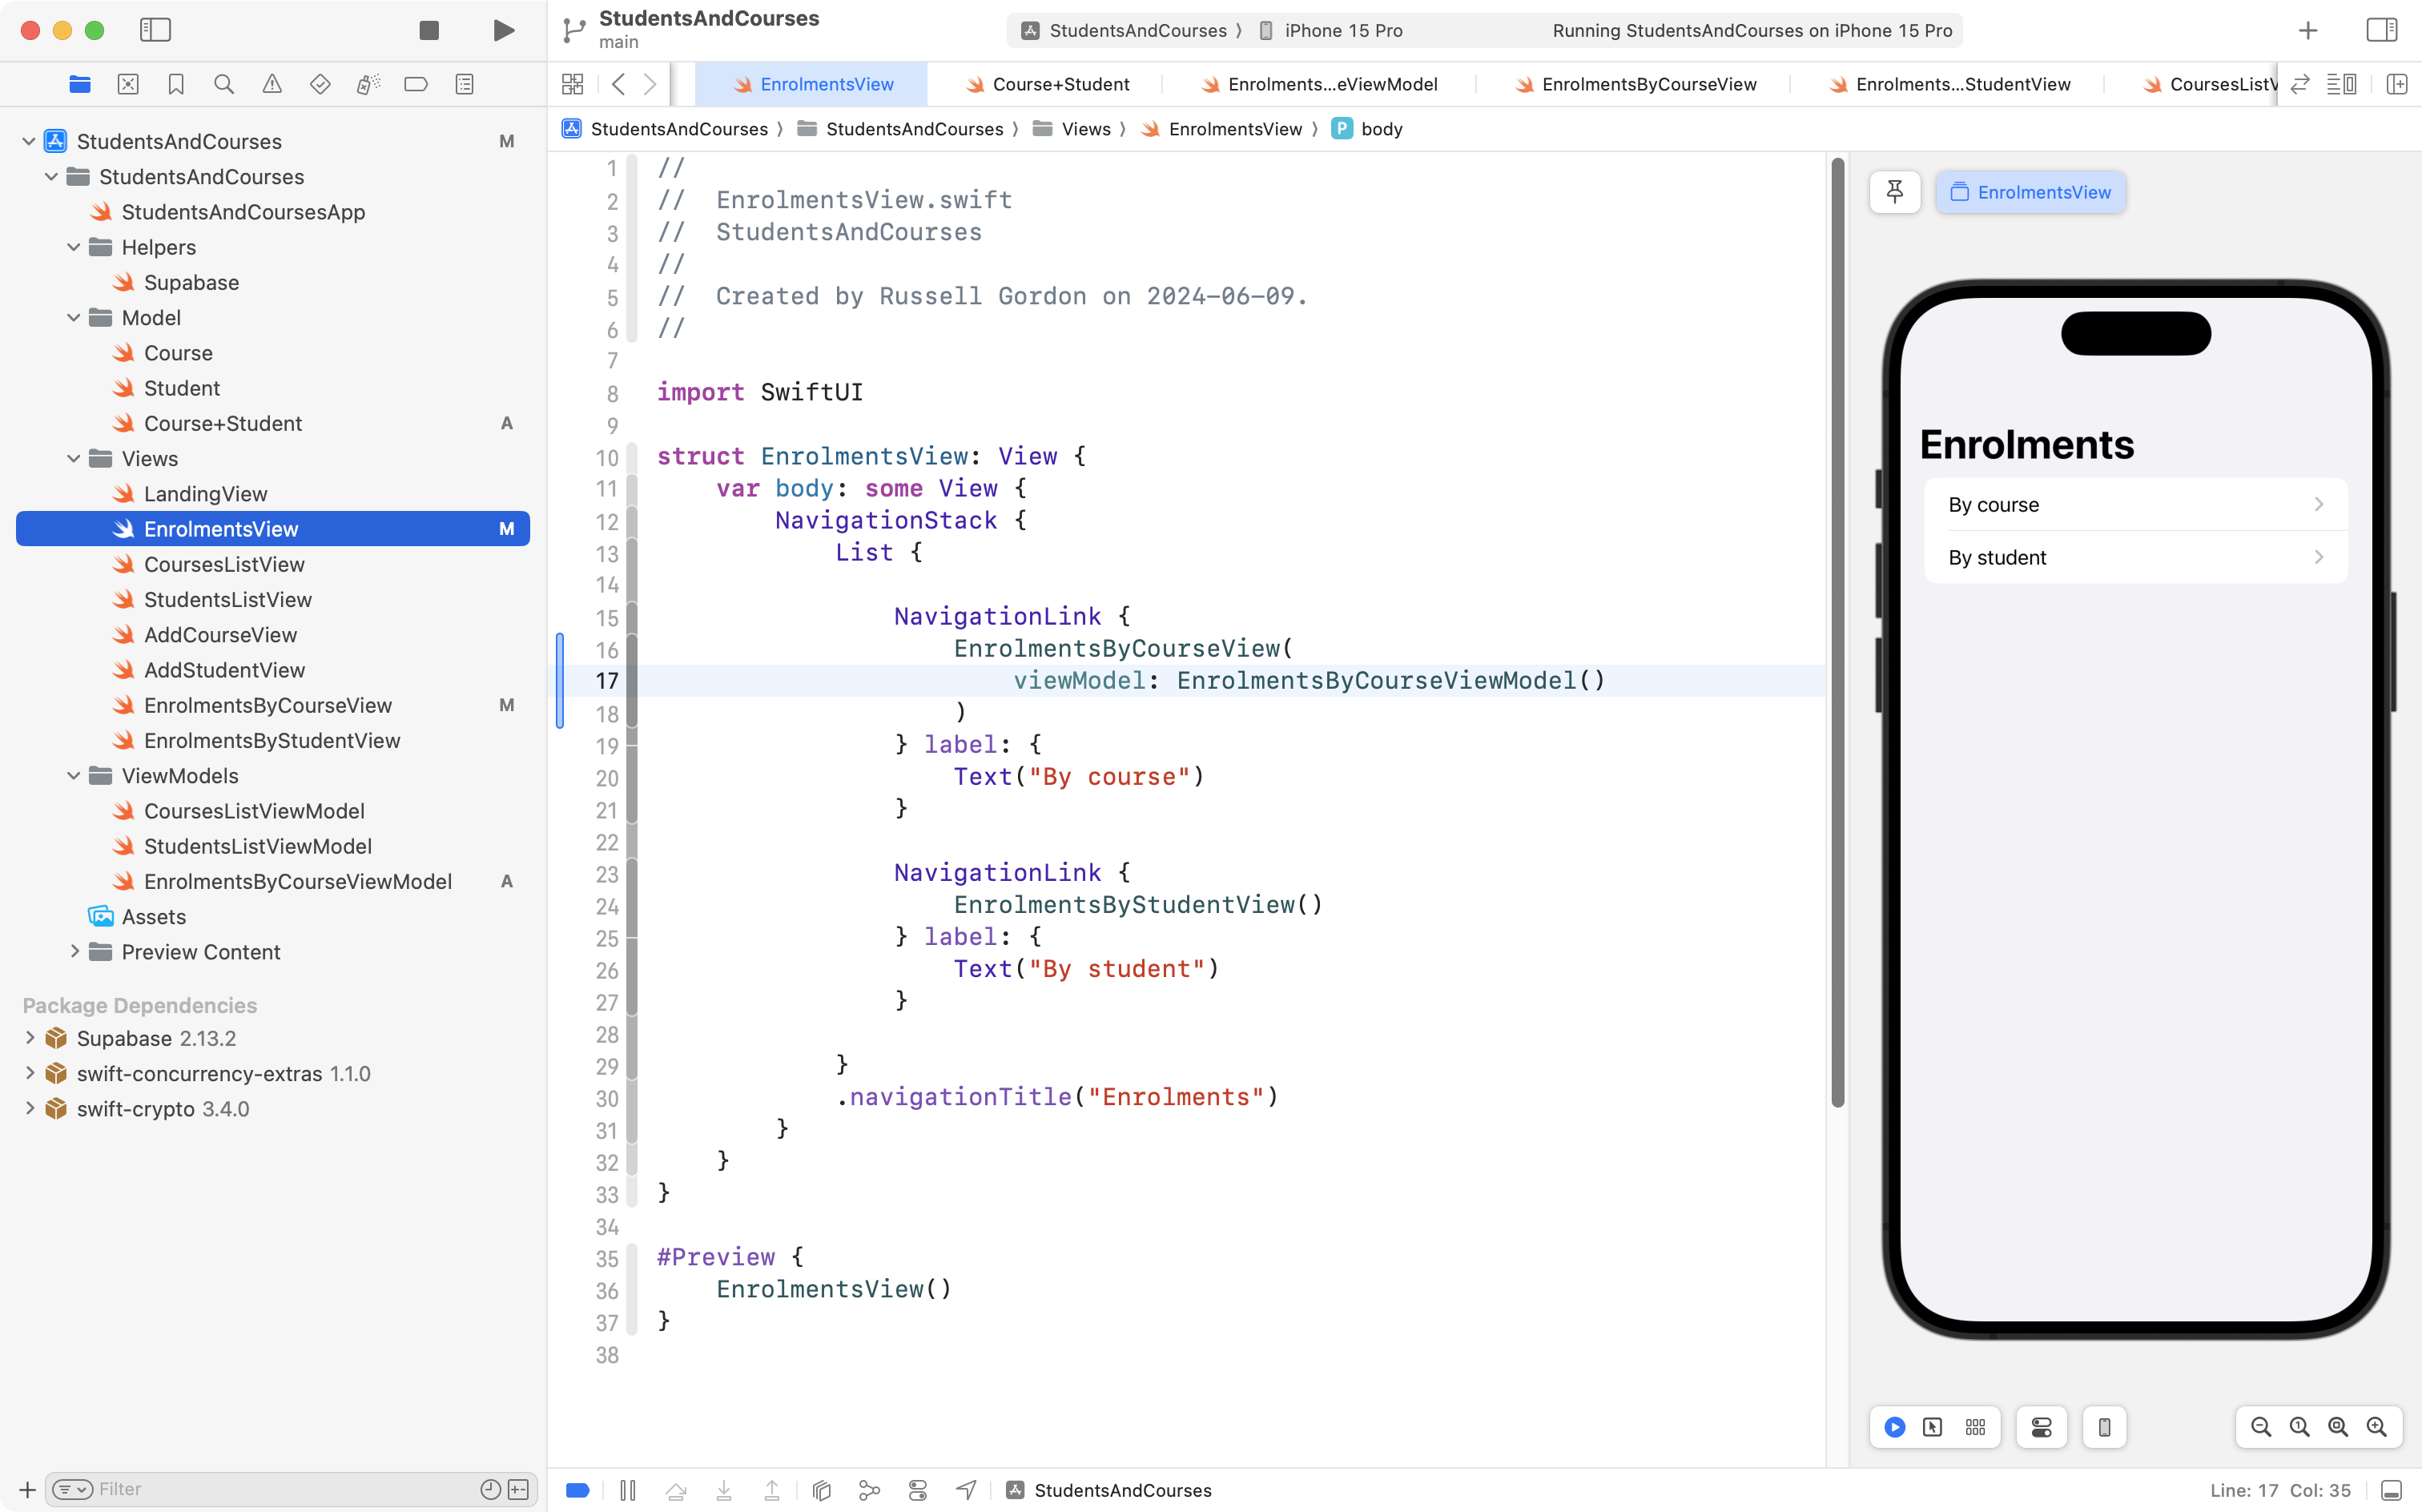Open the Breakpoint navigator icon
This screenshot has height=1512, width=2422.
pyautogui.click(x=416, y=84)
